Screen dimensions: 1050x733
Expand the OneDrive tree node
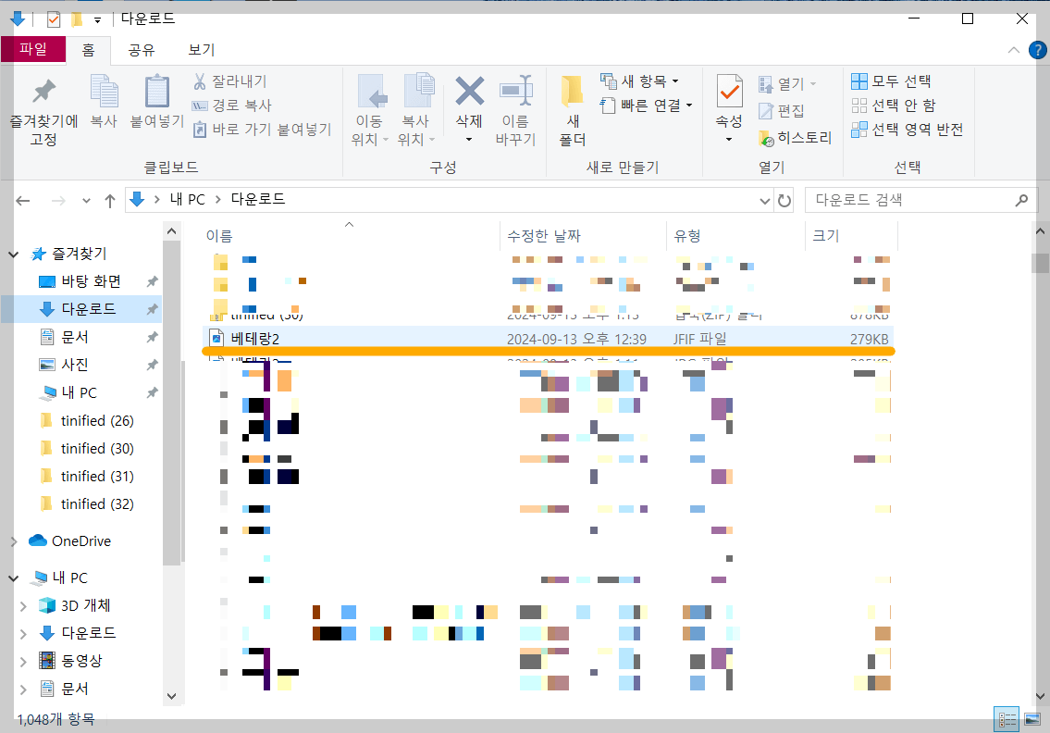(x=13, y=541)
